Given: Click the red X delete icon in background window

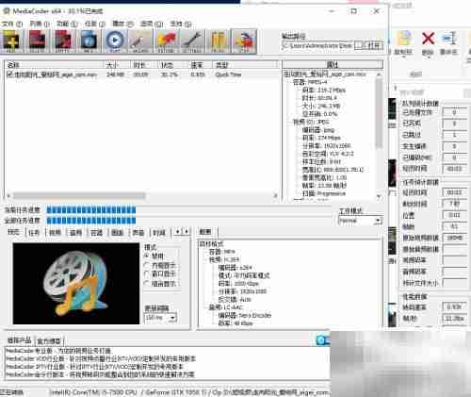Looking at the screenshot, I should tap(428, 39).
